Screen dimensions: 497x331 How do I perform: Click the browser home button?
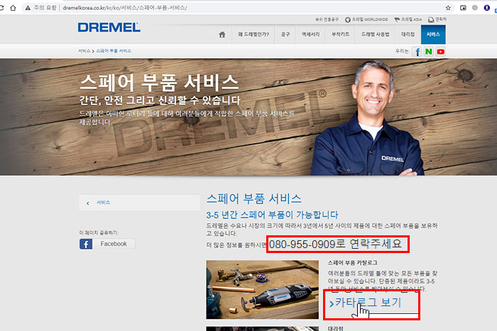[x=13, y=8]
